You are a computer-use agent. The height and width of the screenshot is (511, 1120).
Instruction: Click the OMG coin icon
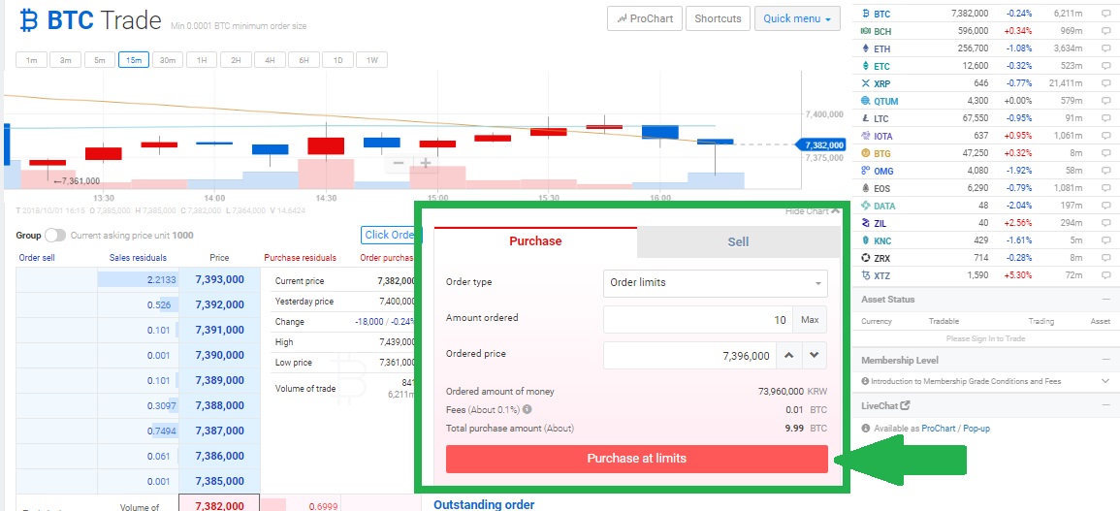click(866, 171)
